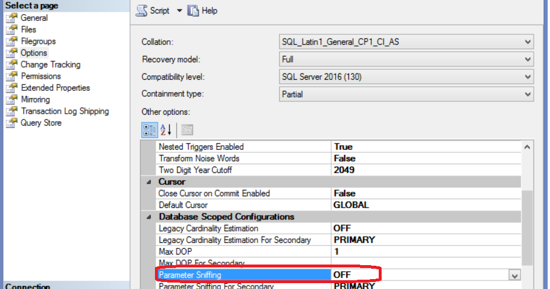Click the Transform Noise Words False value

(344, 158)
